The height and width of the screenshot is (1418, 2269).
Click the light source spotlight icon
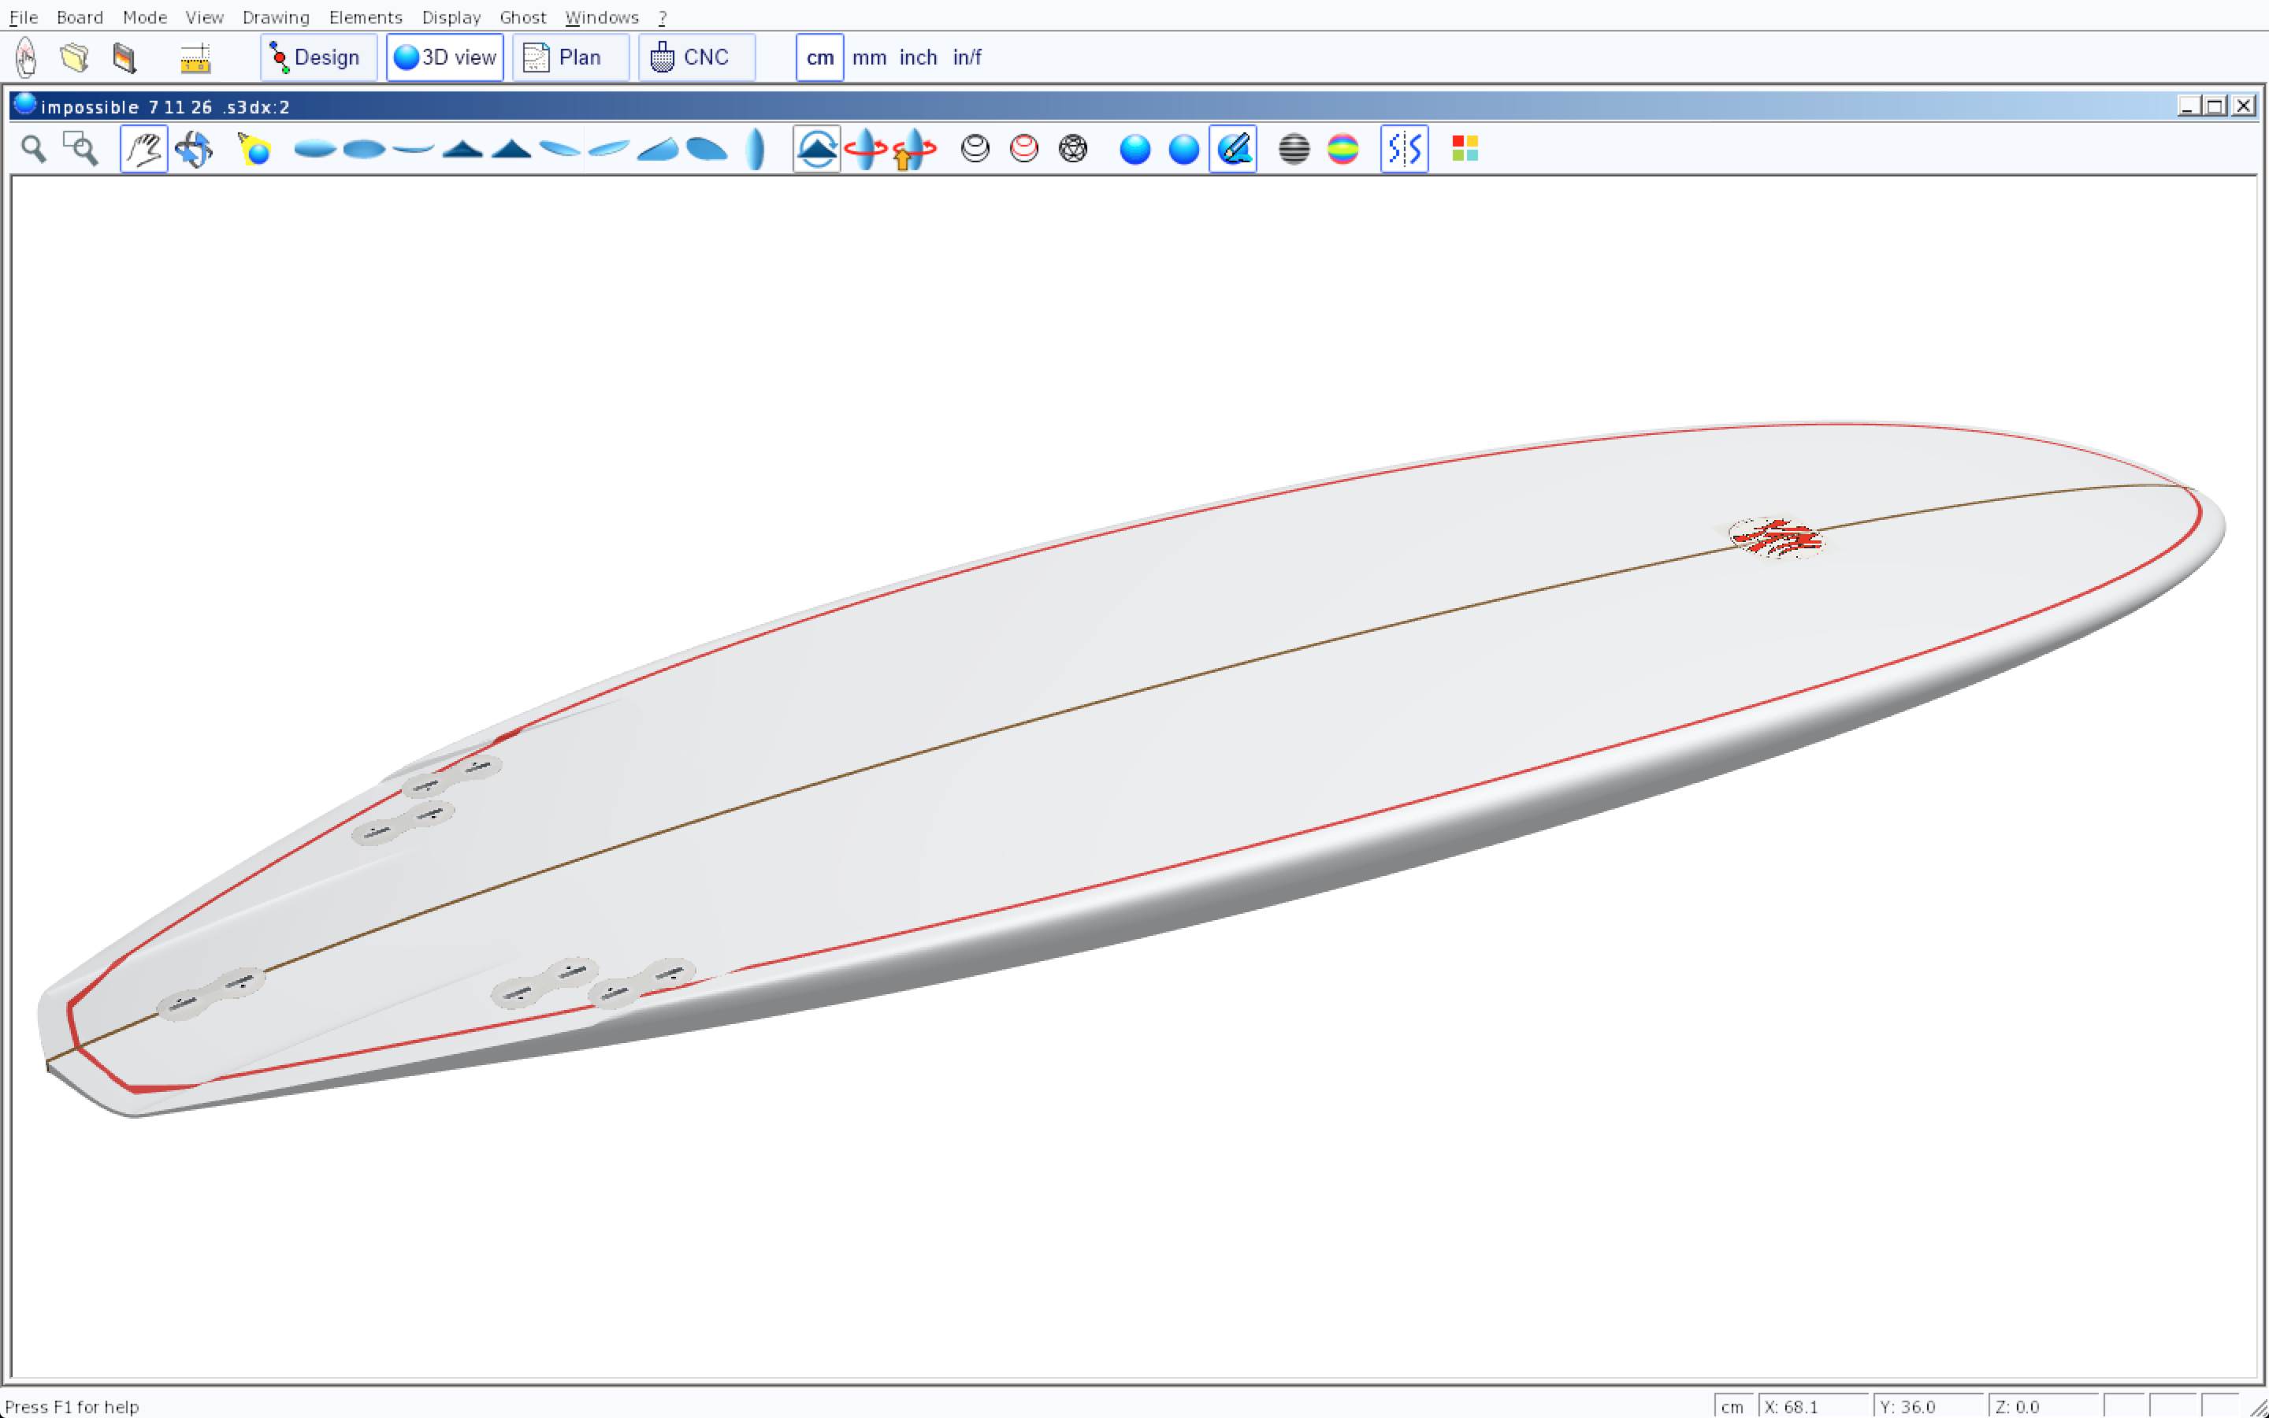point(254,149)
